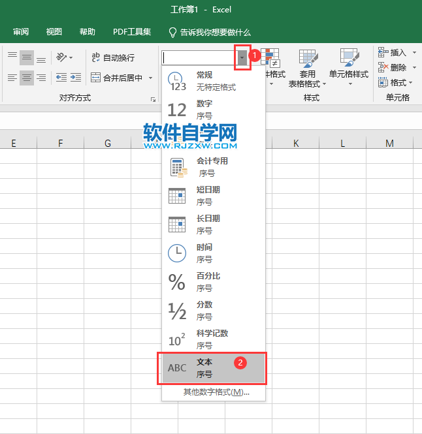422x434 pixels.
Task: Select the column M header
Action: (x=389, y=143)
